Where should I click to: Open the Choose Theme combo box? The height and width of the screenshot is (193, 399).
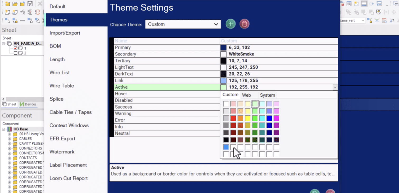tap(183, 24)
